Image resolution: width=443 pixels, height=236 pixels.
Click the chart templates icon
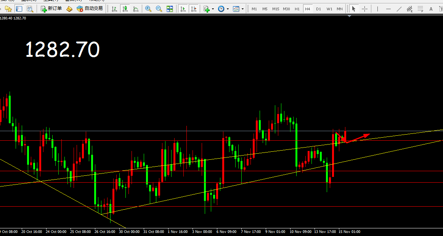point(236,9)
